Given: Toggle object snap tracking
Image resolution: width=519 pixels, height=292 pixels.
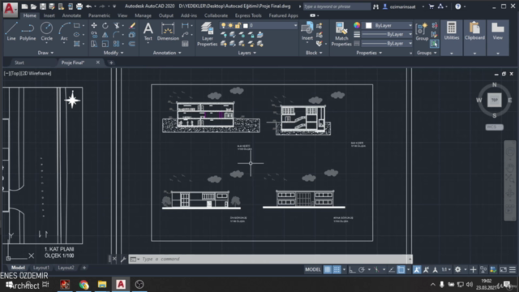Looking at the screenshot, I should click(x=392, y=269).
